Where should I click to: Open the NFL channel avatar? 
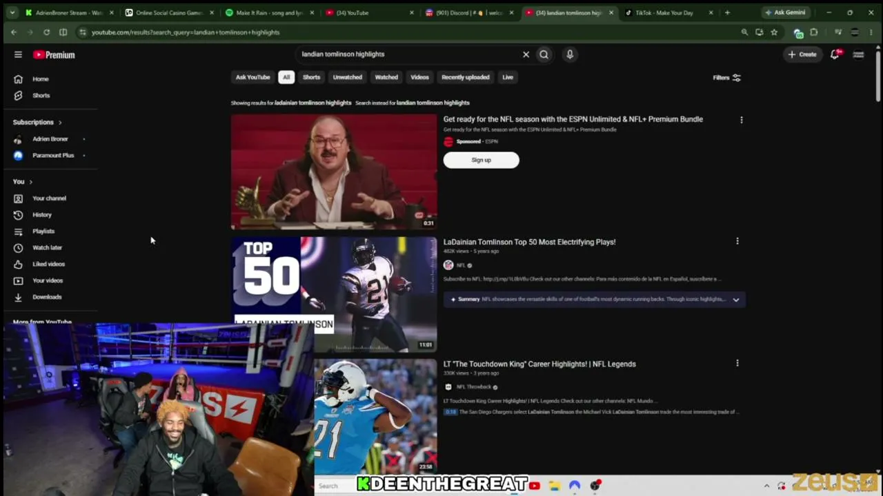pyautogui.click(x=448, y=265)
